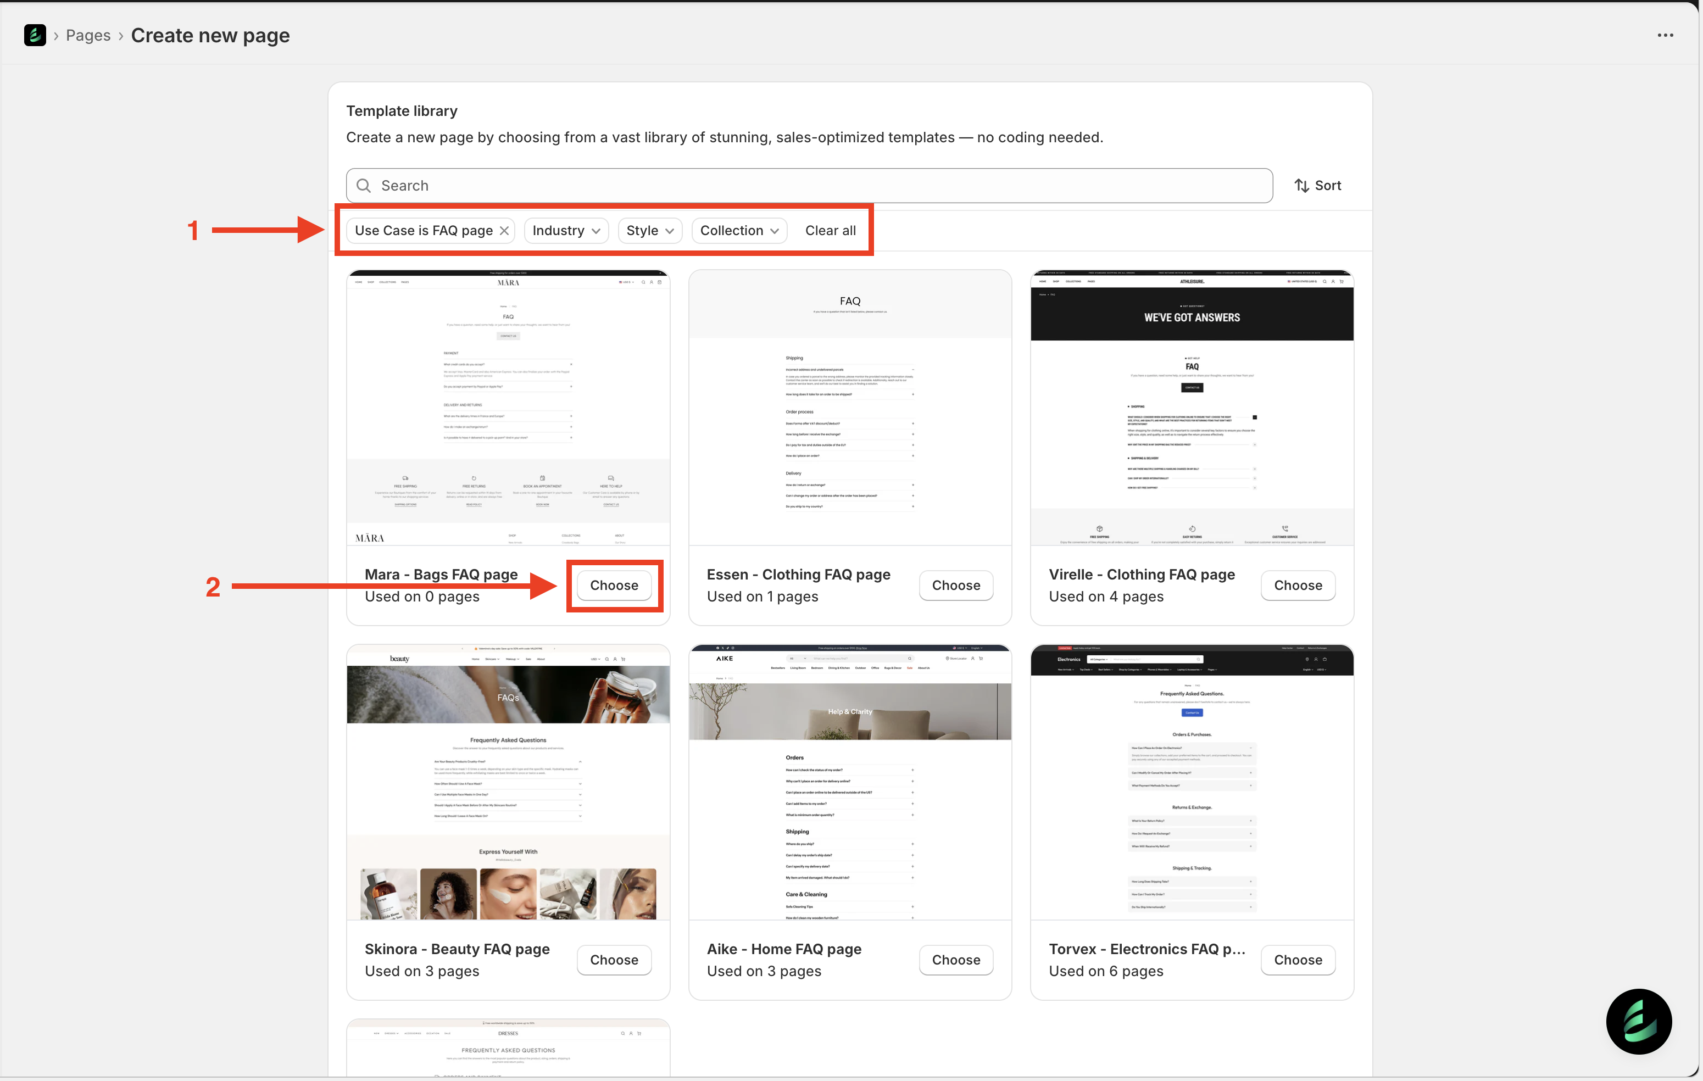This screenshot has height=1081, width=1703.
Task: Choose the Aike Home FAQ template
Action: (x=955, y=960)
